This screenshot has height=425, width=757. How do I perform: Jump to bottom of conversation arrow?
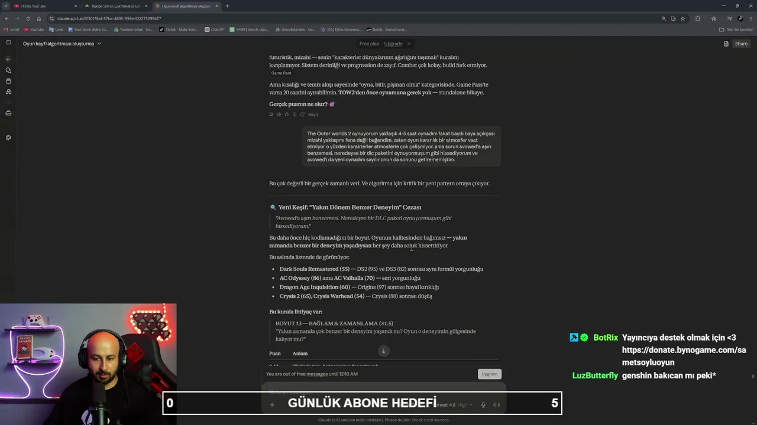[383, 351]
